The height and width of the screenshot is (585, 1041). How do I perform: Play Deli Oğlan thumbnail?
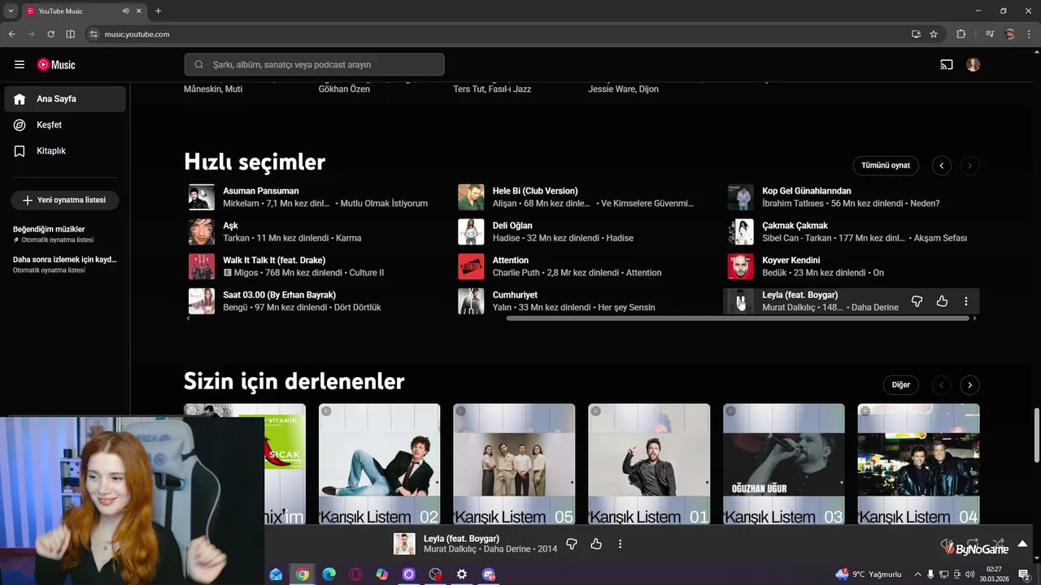click(471, 232)
